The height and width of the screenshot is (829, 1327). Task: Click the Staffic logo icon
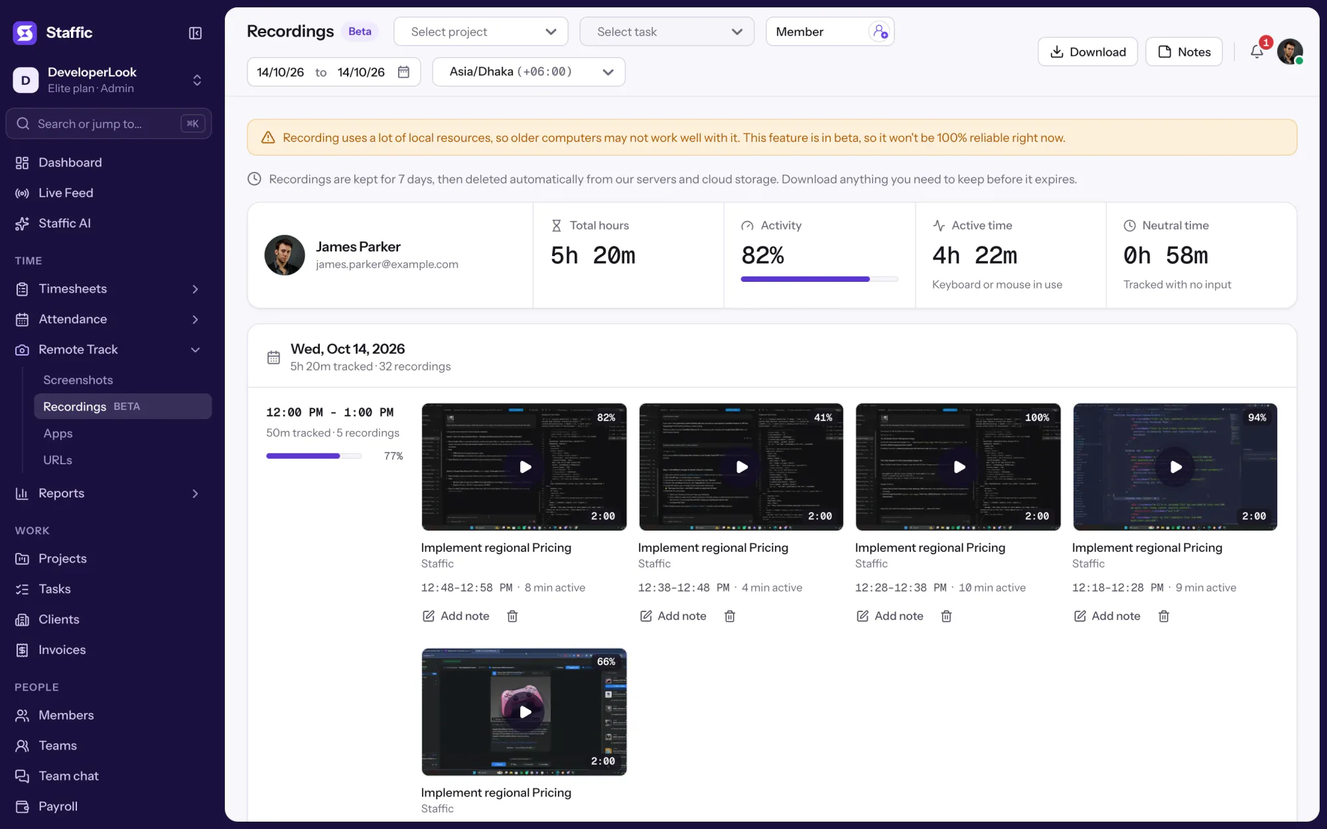click(25, 32)
